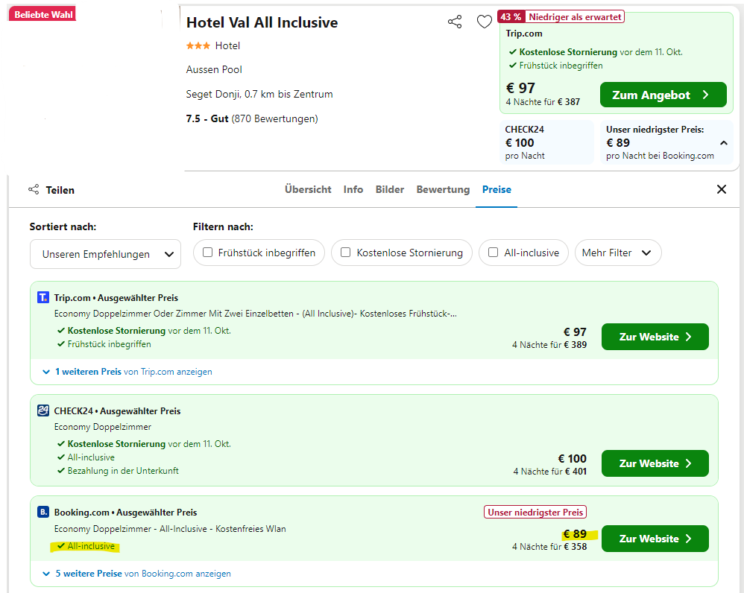Viewport: 744px width, 593px height.
Task: Click the Beliebte Wahl badge
Action: (x=43, y=14)
